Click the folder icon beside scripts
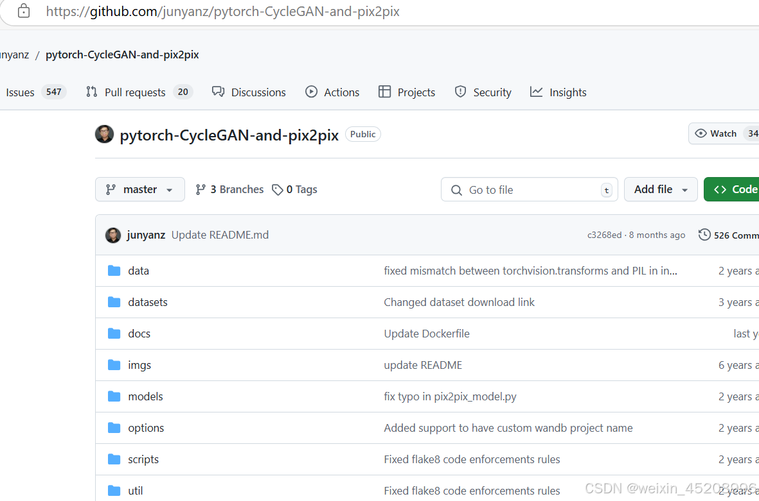This screenshot has height=501, width=759. pyautogui.click(x=114, y=459)
